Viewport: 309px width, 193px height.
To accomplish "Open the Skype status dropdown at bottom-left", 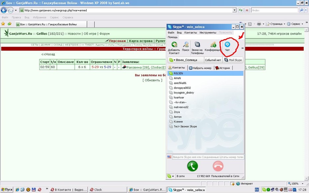I will (171, 176).
